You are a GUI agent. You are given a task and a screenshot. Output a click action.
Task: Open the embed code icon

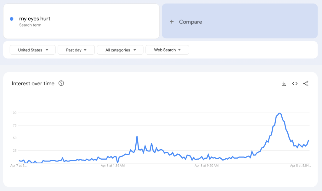point(295,84)
